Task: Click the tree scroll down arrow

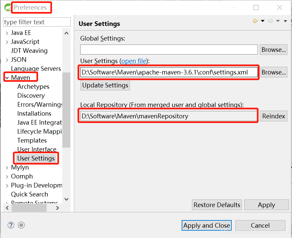Action: tap(67, 199)
